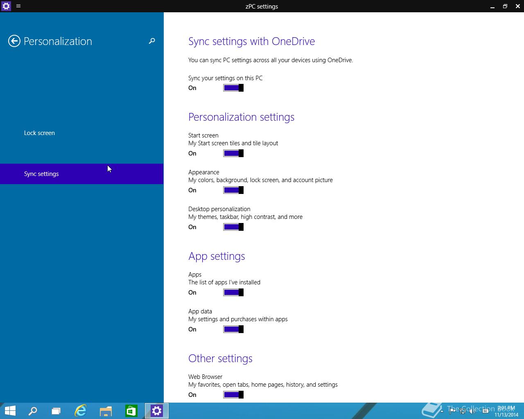Click the notifications tray icon
The width and height of the screenshot is (524, 419).
486,411
